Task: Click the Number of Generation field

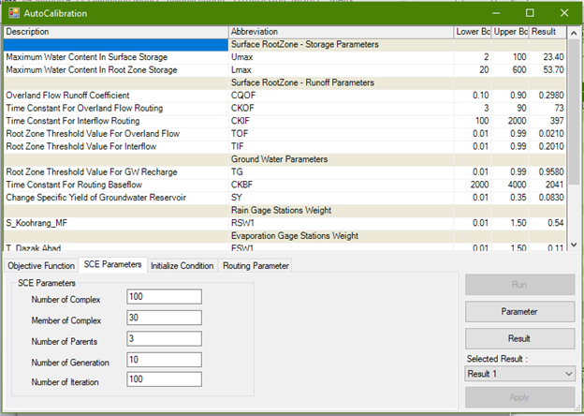Action: click(165, 361)
